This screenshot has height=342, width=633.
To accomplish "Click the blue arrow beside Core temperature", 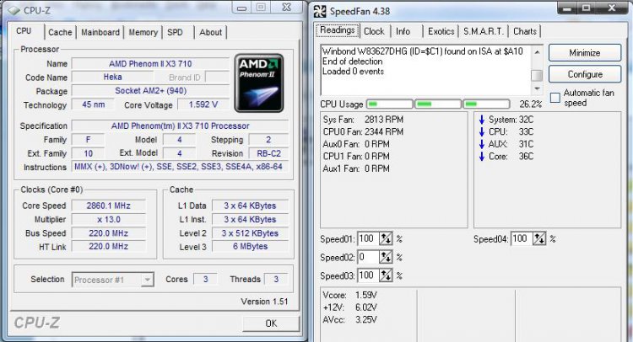I will coord(482,157).
